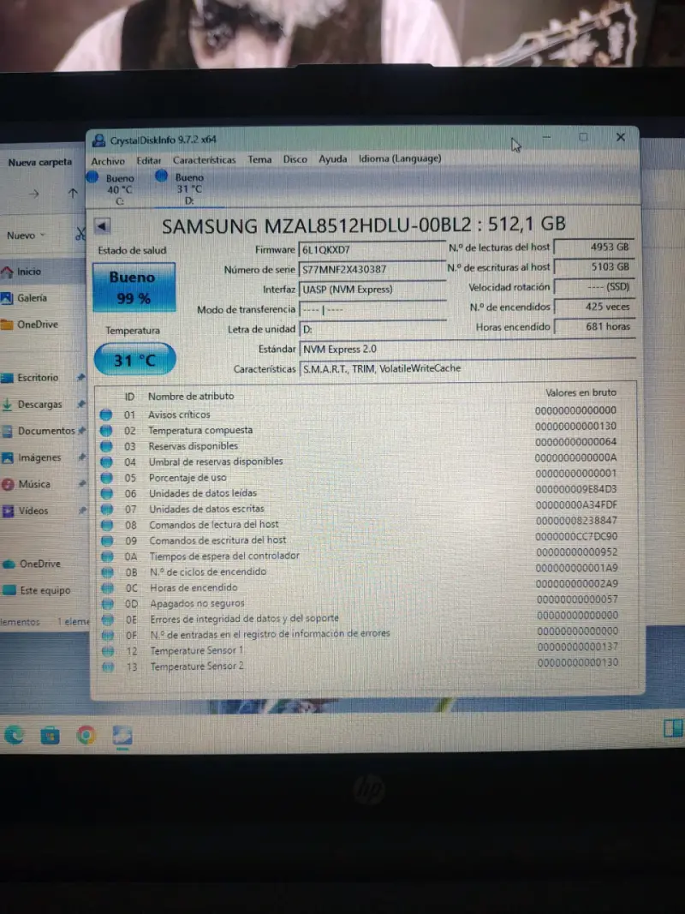Click status icon of Temperature Sensor 2 row
The height and width of the screenshot is (914, 685).
coord(109,666)
